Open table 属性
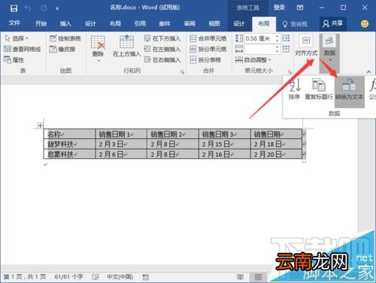 14,60
